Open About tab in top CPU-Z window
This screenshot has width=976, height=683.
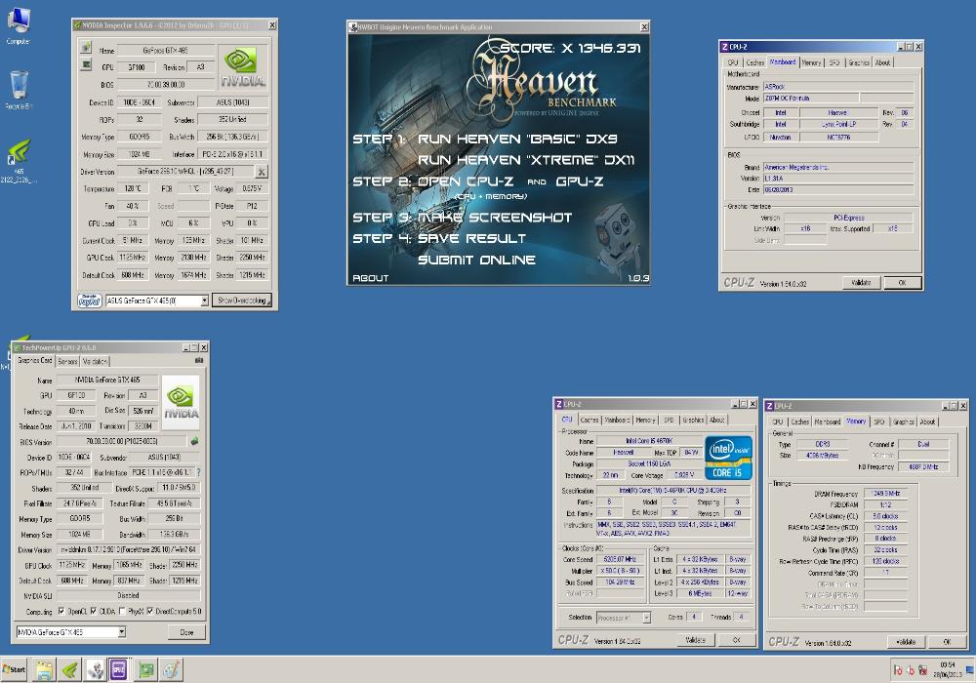[x=882, y=62]
